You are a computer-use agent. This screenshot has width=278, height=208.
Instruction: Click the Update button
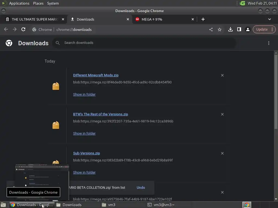(262, 30)
